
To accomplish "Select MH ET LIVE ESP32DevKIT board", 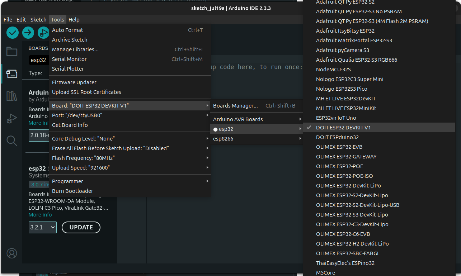I will point(379,99).
